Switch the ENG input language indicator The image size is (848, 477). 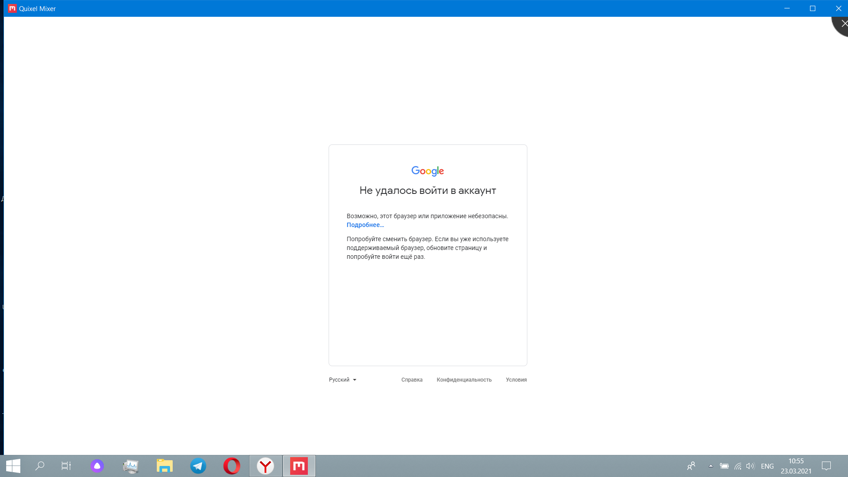pyautogui.click(x=767, y=466)
